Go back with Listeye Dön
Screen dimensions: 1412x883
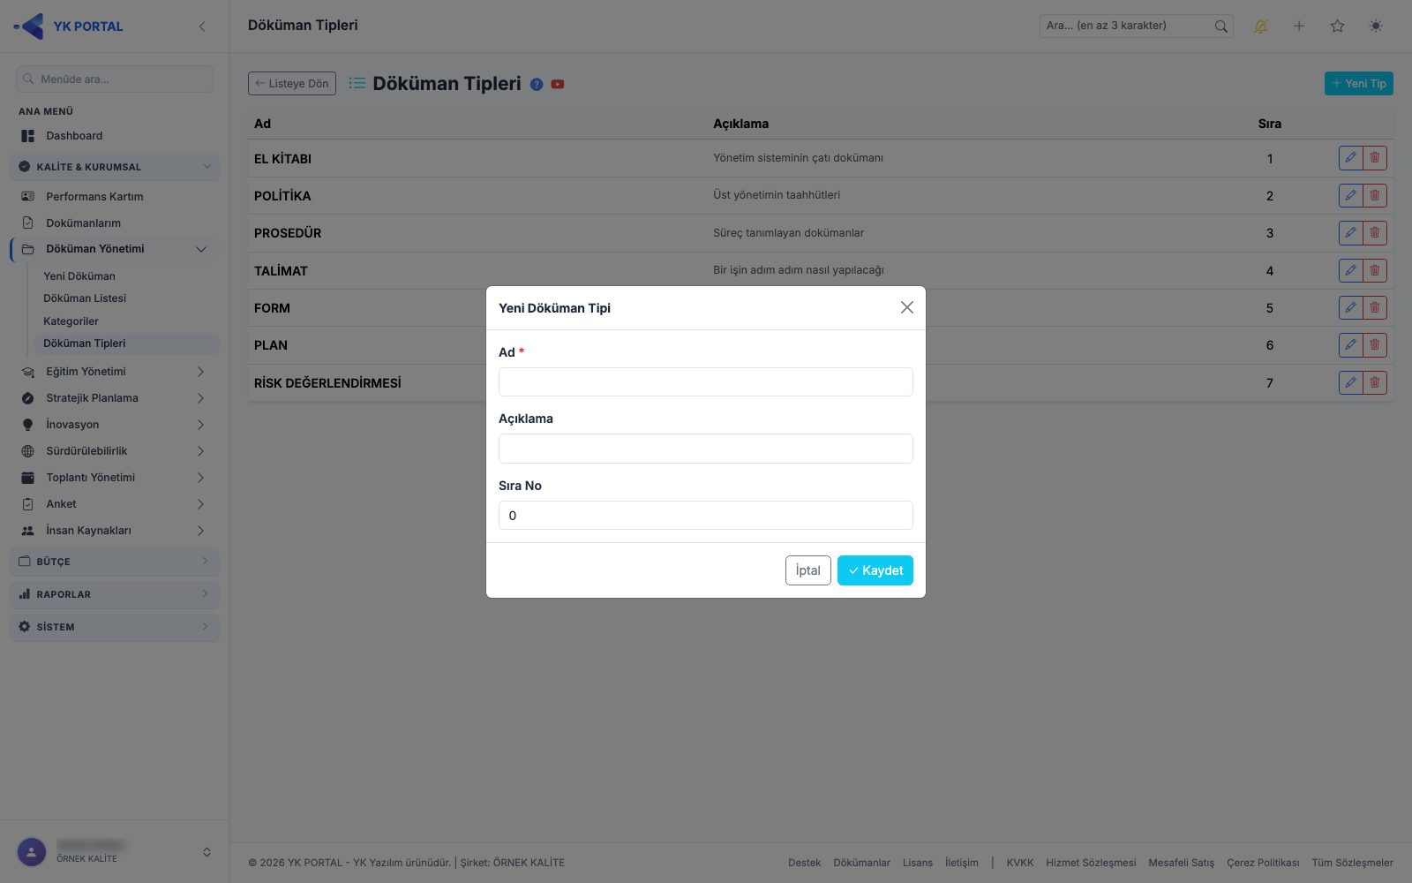click(292, 83)
